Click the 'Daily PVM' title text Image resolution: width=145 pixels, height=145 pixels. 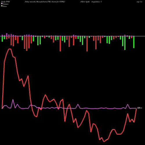6,2
